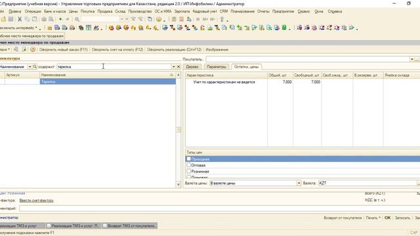The image size is (420, 236).
Task: Click the Покупатель input field
Action: [308, 59]
